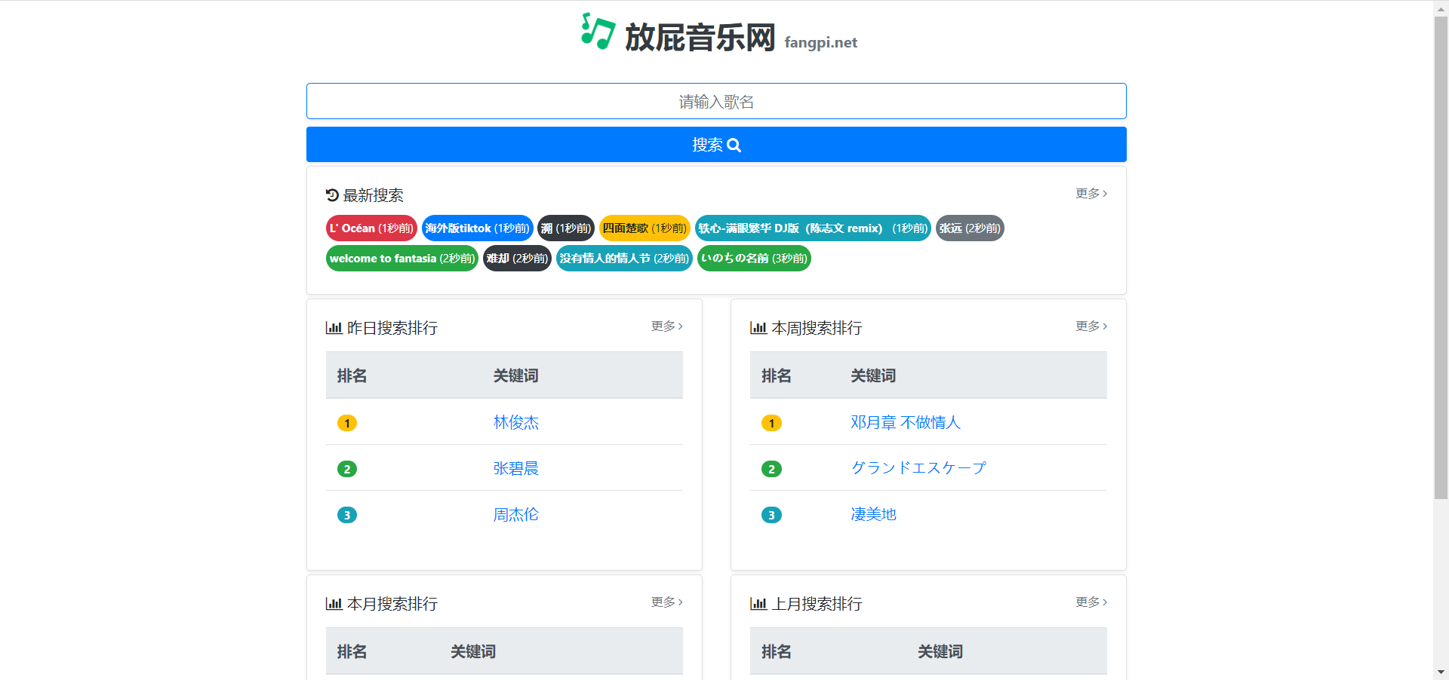
Task: Click the magnifier icon on search button
Action: 734,145
